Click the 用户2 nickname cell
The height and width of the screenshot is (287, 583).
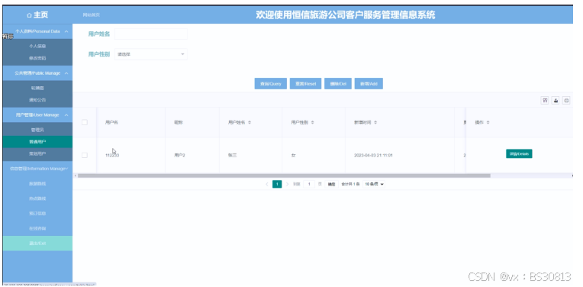(x=179, y=156)
